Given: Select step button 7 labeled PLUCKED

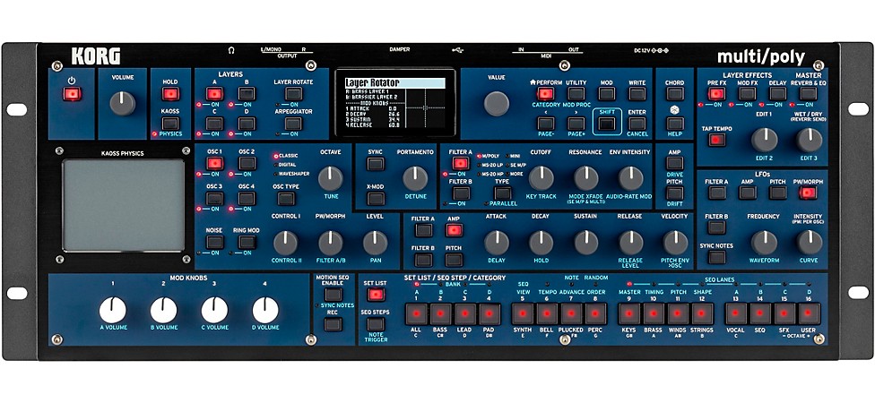Looking at the screenshot, I should pos(571,313).
